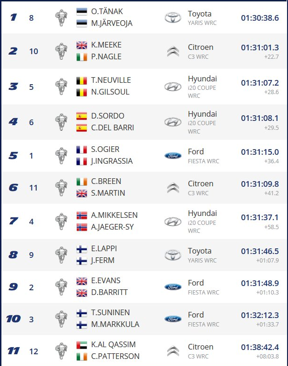288x366 pixels.
Task: Click the Spanish flag beside C.DEL BARRI
Action: coord(82,128)
